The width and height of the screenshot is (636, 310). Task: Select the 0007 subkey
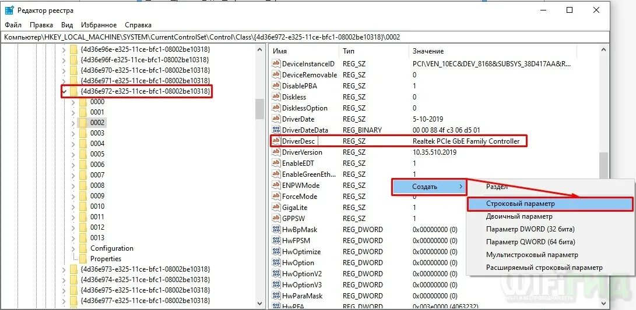pyautogui.click(x=97, y=175)
